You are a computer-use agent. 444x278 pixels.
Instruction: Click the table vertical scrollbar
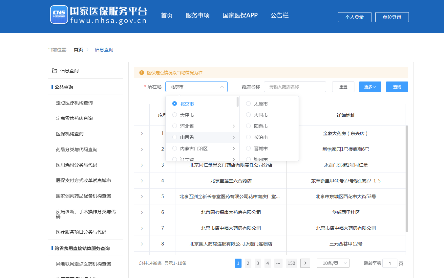pyautogui.click(x=407, y=177)
